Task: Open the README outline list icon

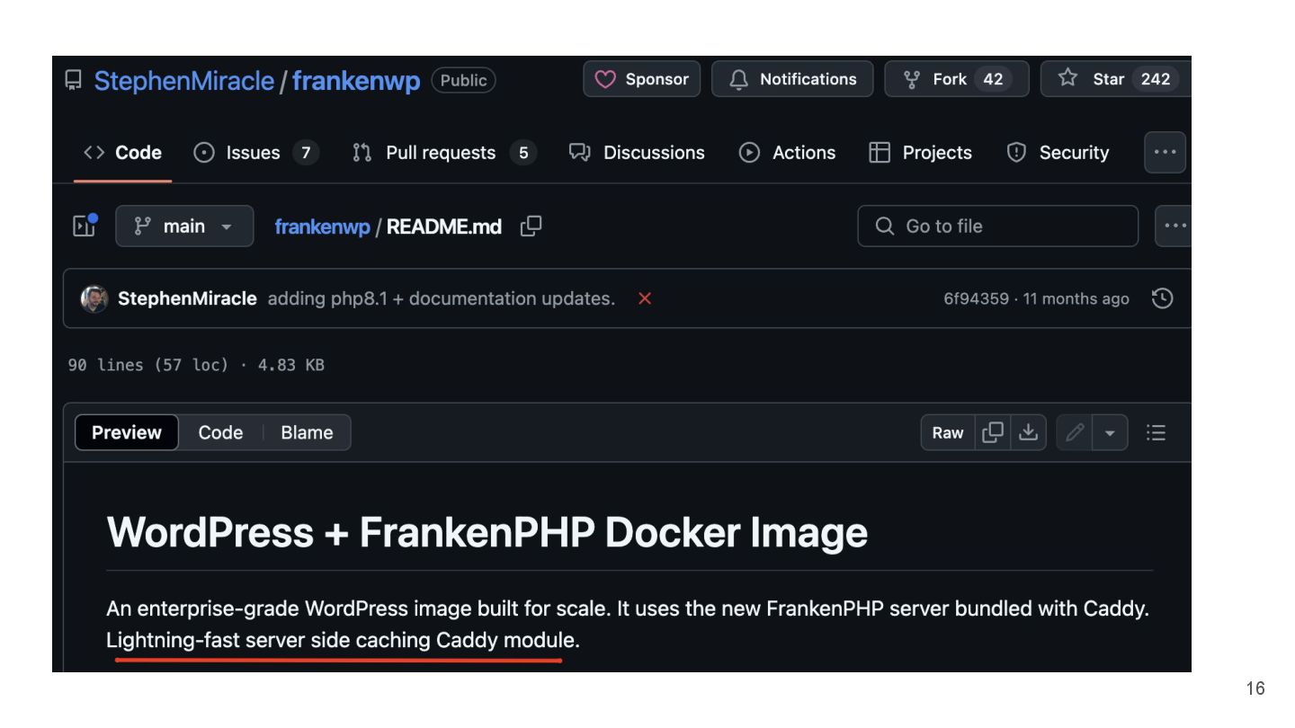Action: click(x=1156, y=432)
